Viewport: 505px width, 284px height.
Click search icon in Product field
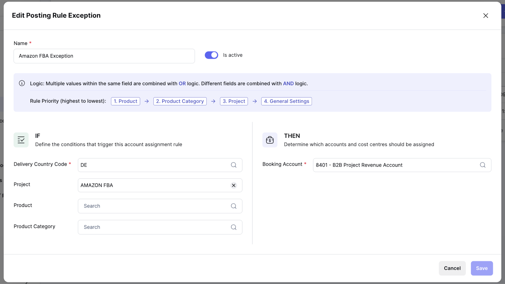tap(234, 206)
